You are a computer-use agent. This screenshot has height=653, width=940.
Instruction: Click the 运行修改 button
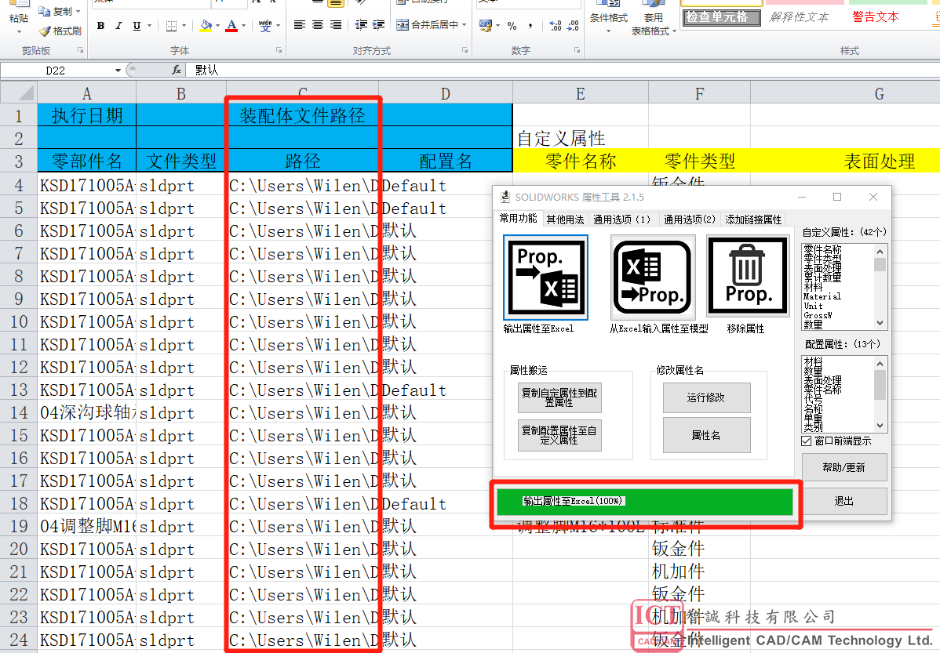pyautogui.click(x=706, y=397)
